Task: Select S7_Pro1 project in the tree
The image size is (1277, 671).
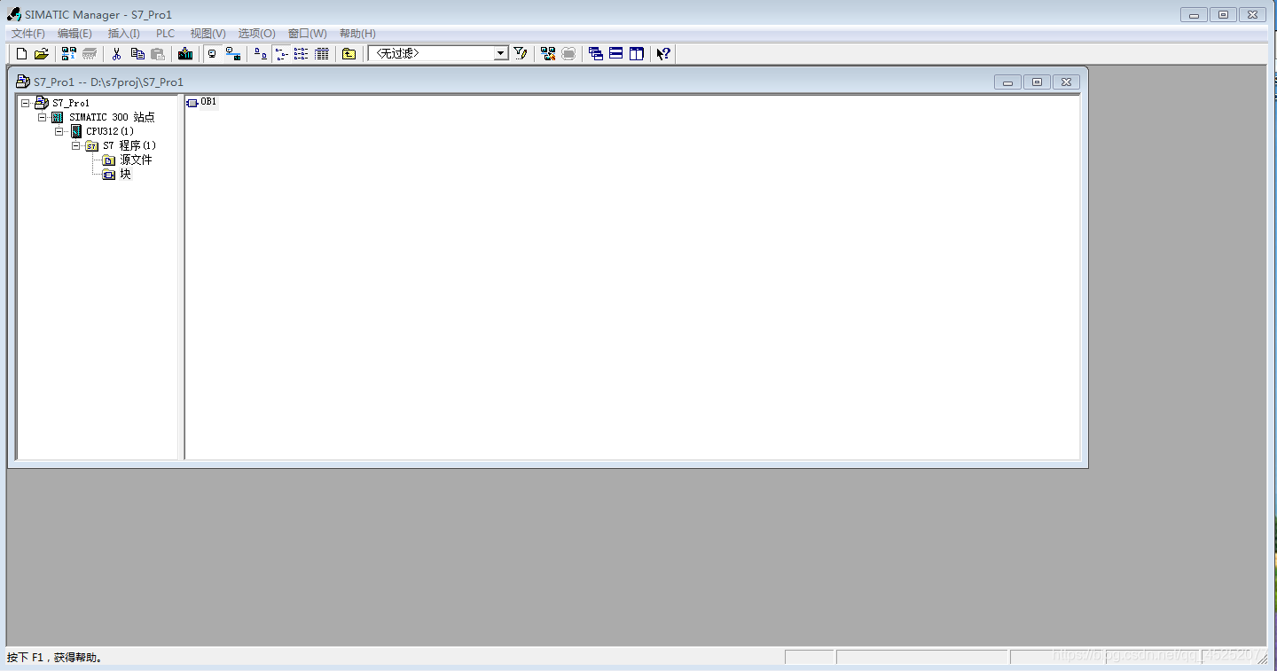Action: 71,103
